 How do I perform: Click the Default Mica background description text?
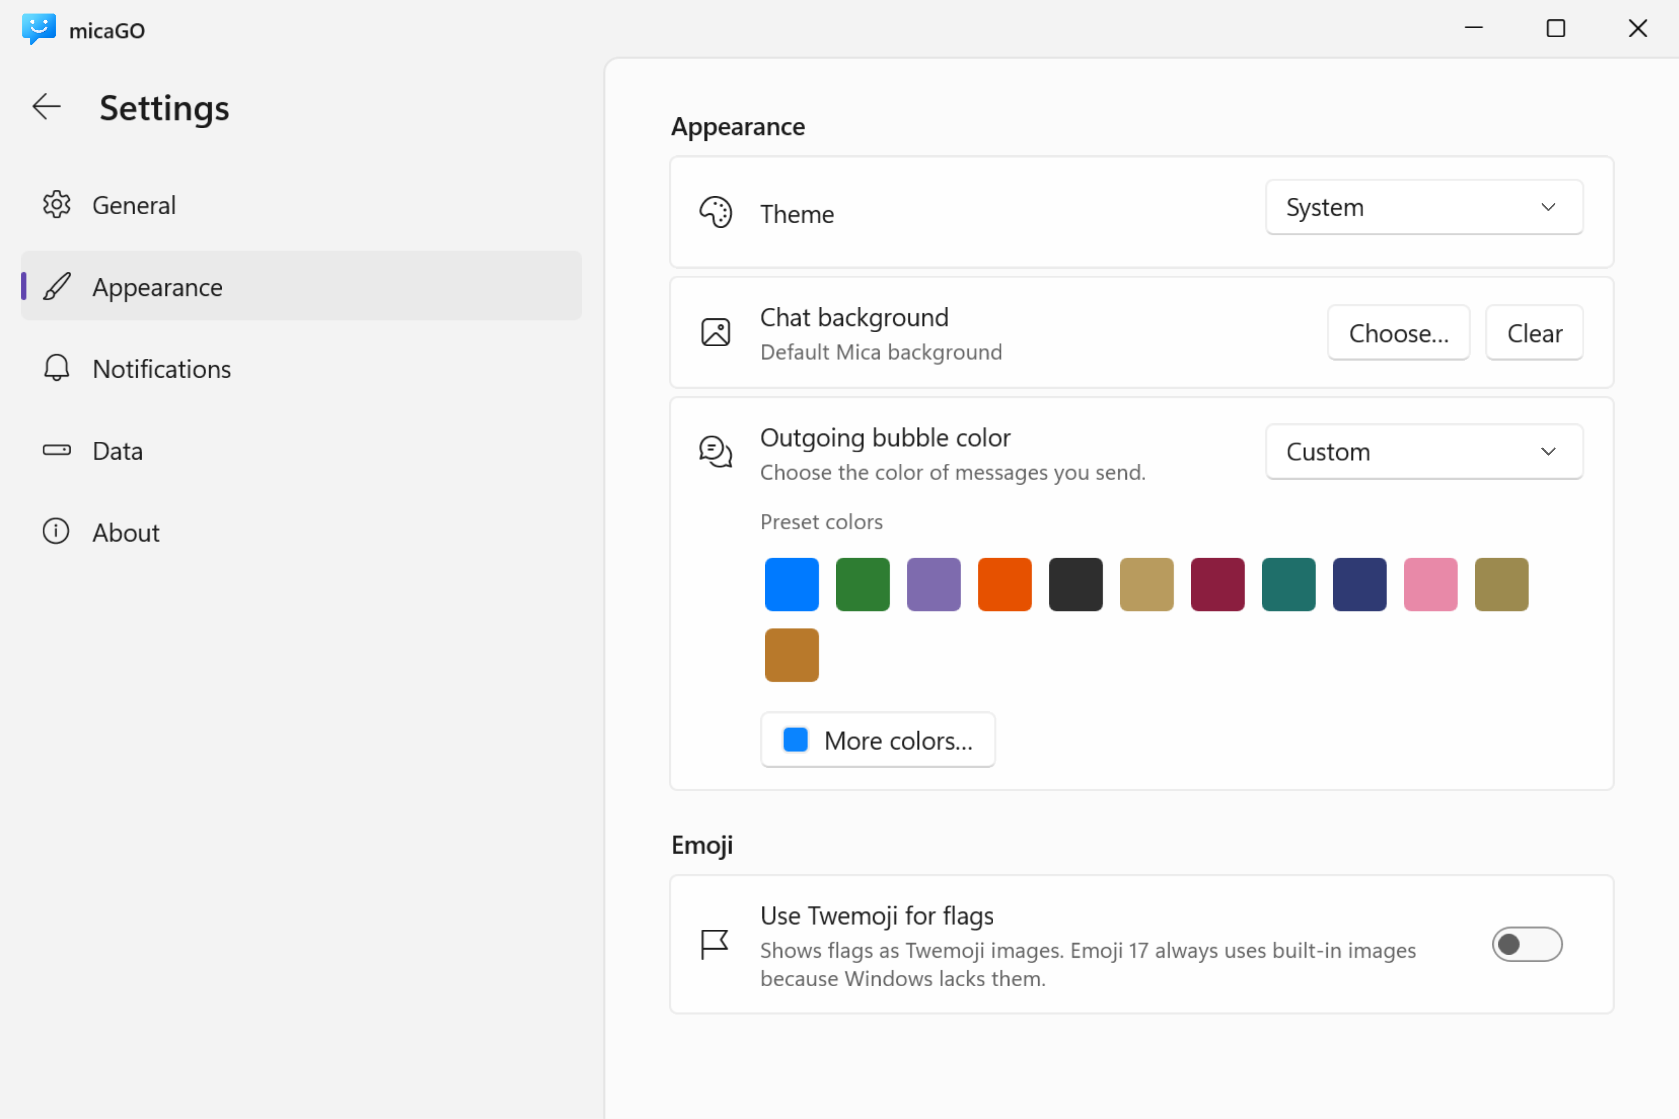(x=881, y=352)
